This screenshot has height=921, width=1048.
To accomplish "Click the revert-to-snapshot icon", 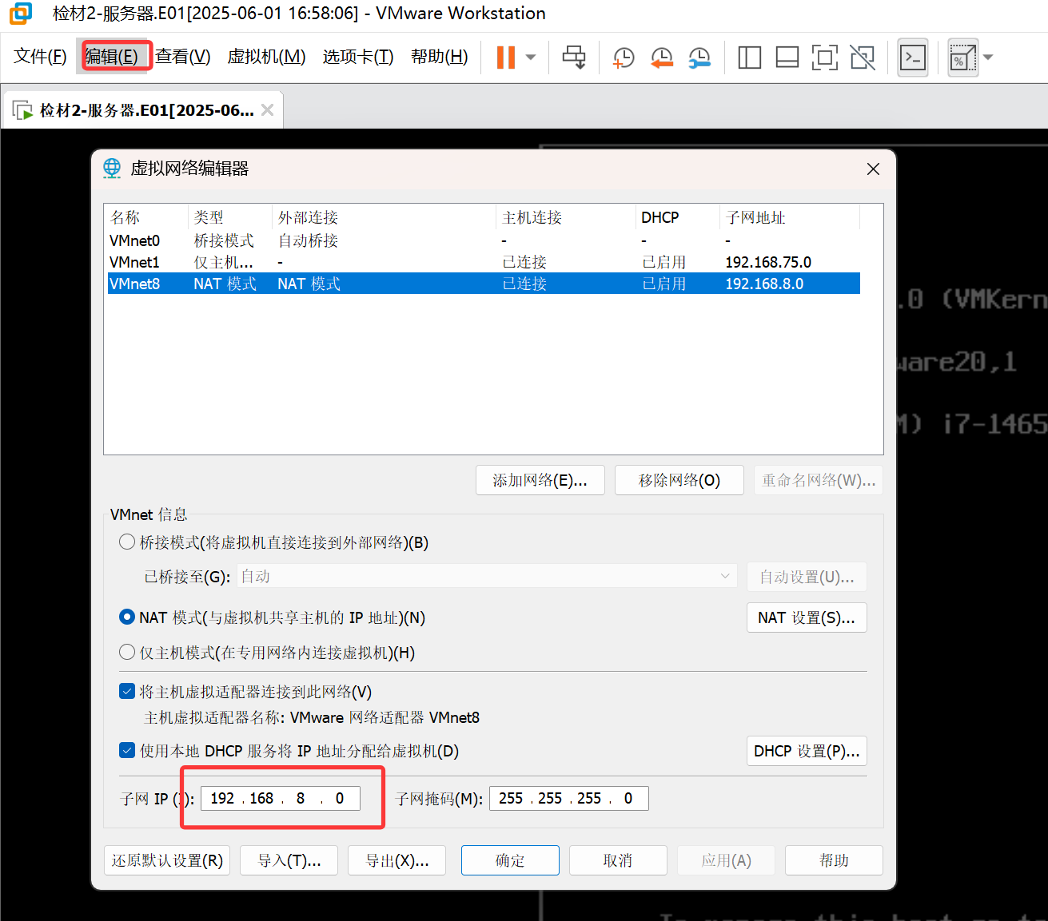I will tap(661, 58).
